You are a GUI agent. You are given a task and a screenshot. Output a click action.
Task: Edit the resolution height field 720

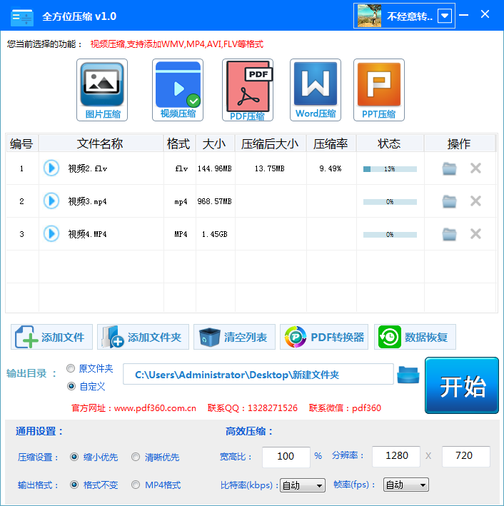[x=466, y=456]
